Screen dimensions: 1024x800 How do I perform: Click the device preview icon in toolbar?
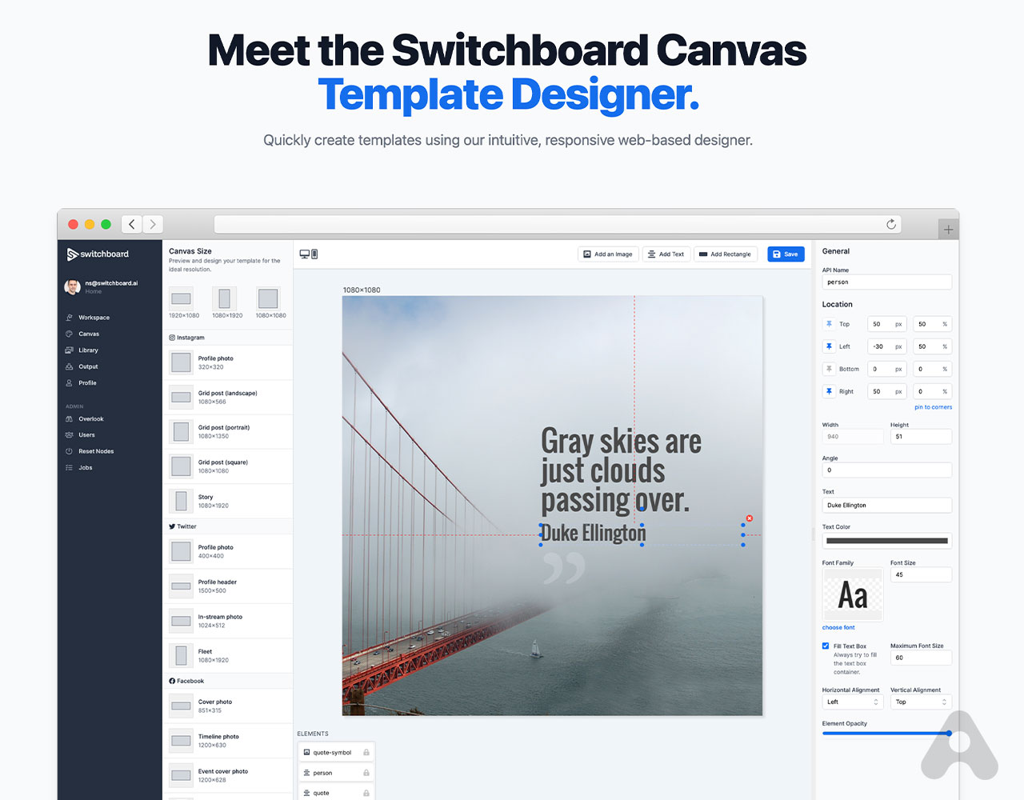point(309,254)
